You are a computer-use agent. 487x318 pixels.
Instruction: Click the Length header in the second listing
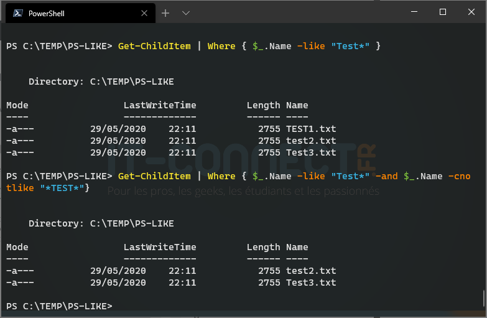(x=264, y=247)
